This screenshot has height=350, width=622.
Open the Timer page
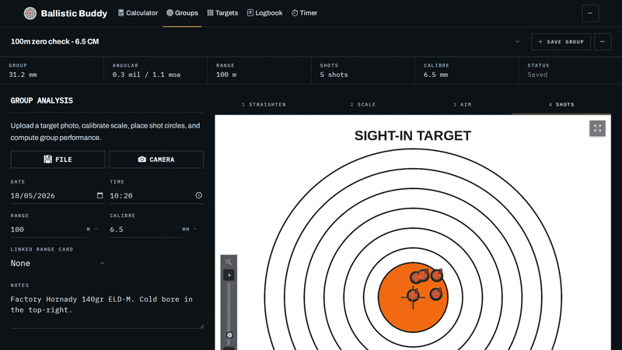click(x=304, y=13)
